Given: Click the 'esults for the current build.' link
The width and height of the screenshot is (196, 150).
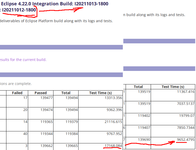Looking at the screenshot, I should click(23, 60).
